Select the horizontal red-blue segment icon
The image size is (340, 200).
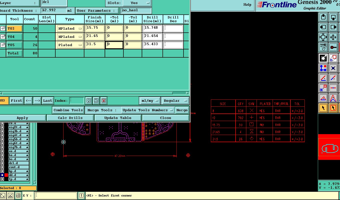click(333, 88)
